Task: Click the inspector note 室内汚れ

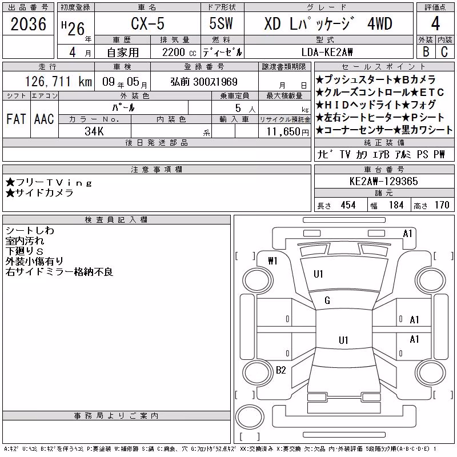Action: pos(25,240)
